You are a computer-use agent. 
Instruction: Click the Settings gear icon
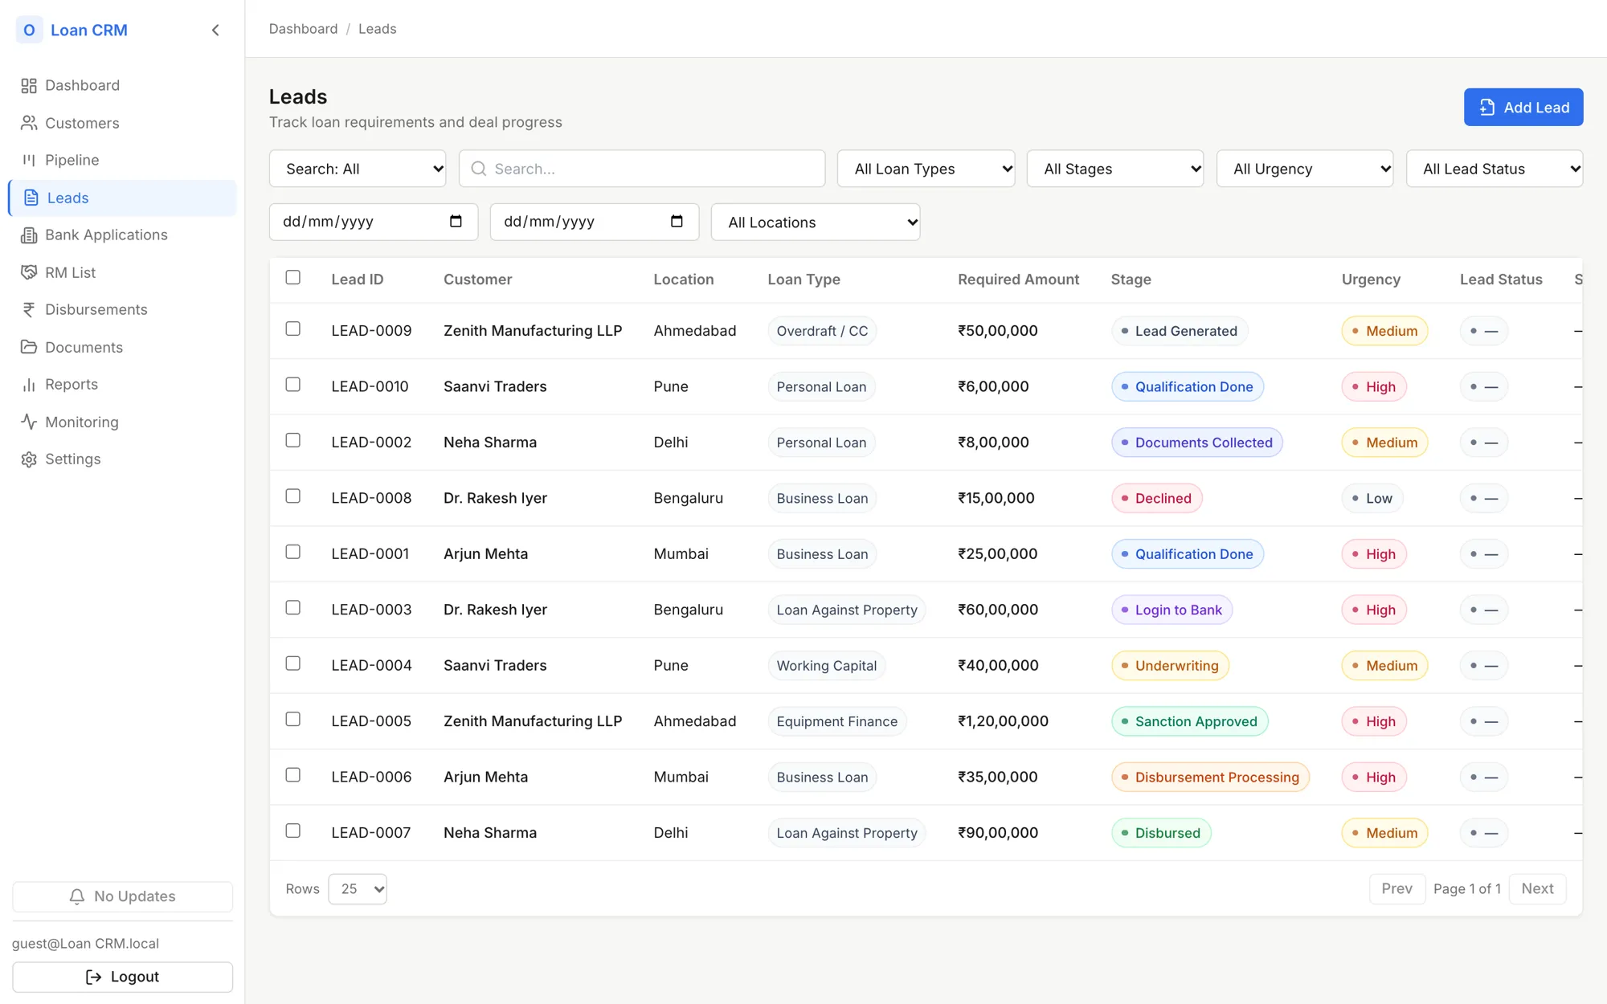[29, 459]
